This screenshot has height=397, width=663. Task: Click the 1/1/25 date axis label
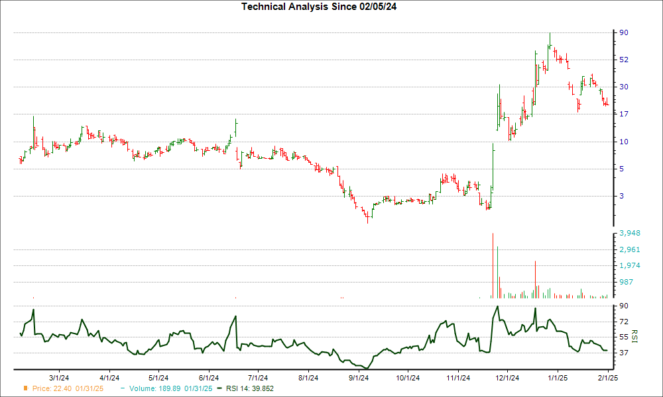coord(558,378)
